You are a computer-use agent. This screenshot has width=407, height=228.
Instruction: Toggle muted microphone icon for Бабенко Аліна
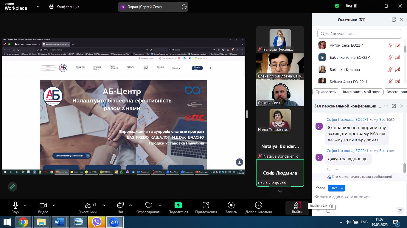pos(390,57)
